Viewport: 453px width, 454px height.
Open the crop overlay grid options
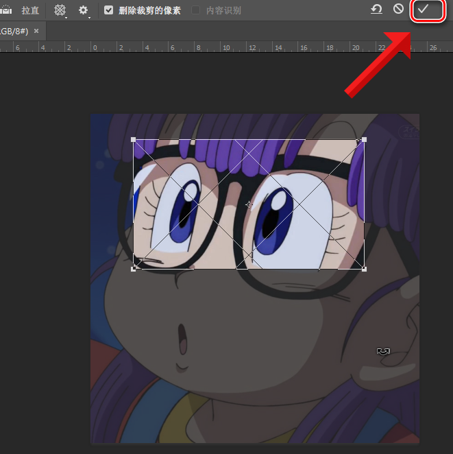tap(60, 10)
